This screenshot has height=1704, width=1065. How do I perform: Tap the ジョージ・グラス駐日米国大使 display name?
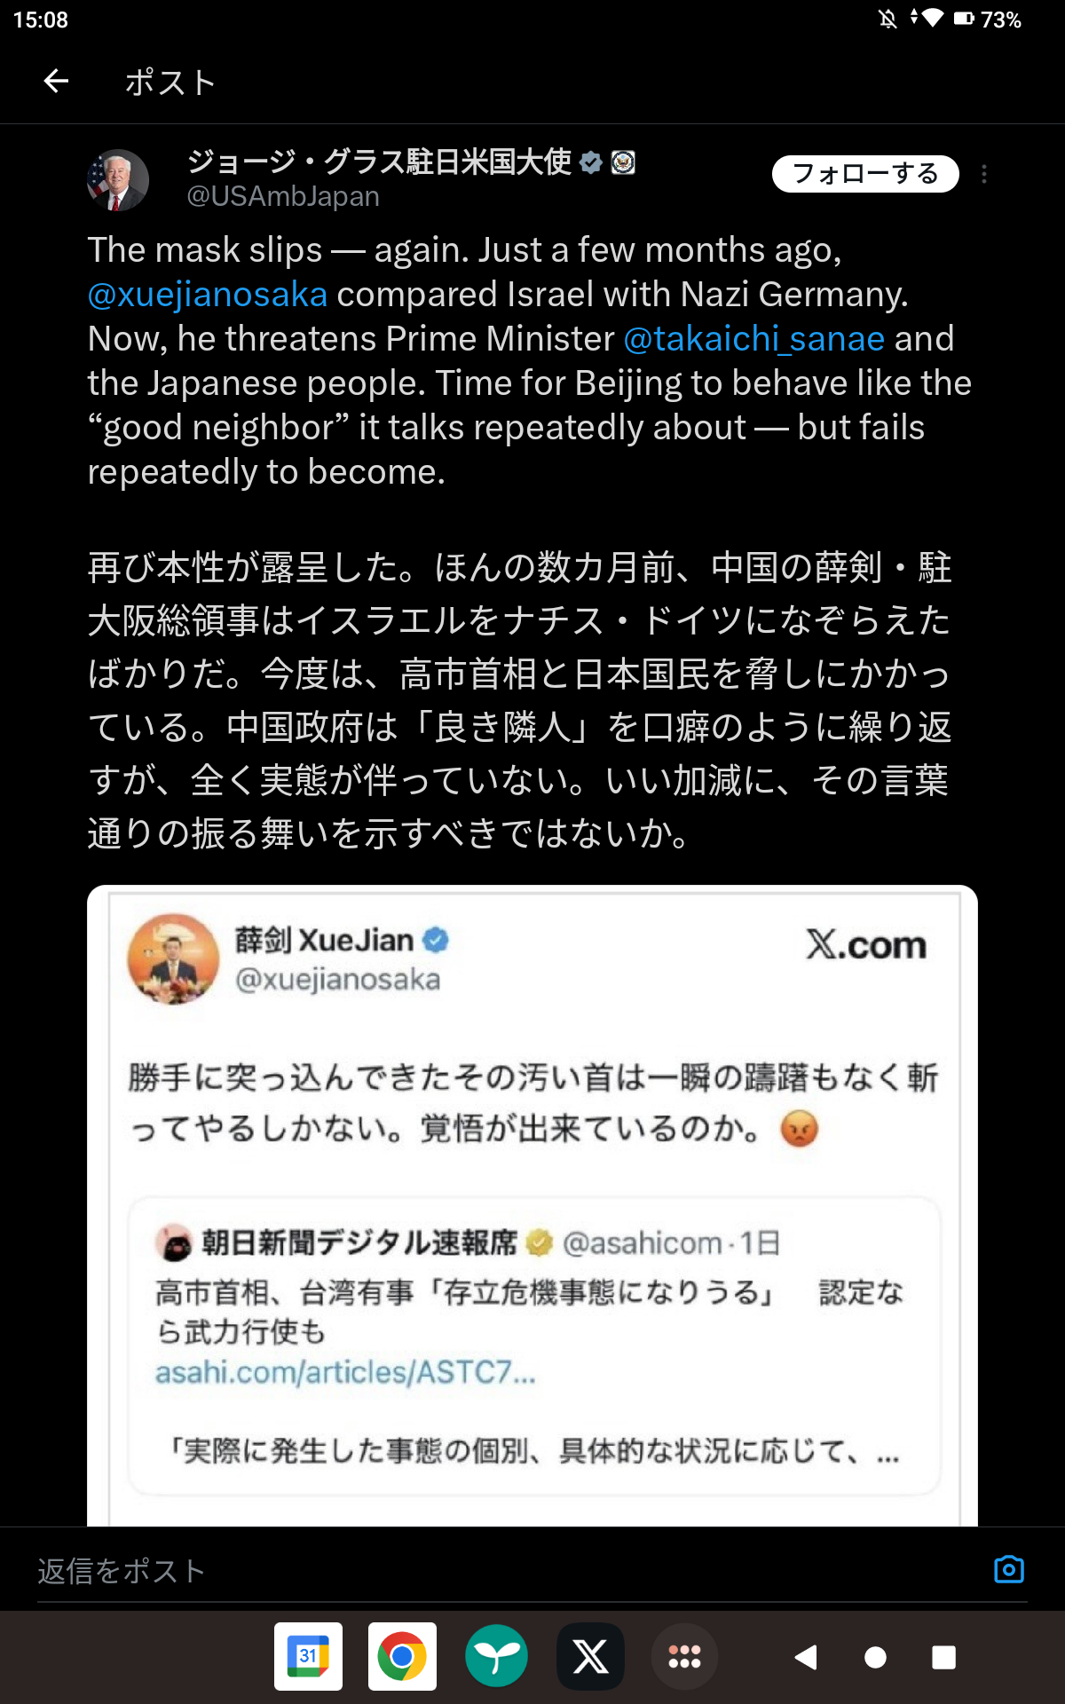point(379,162)
